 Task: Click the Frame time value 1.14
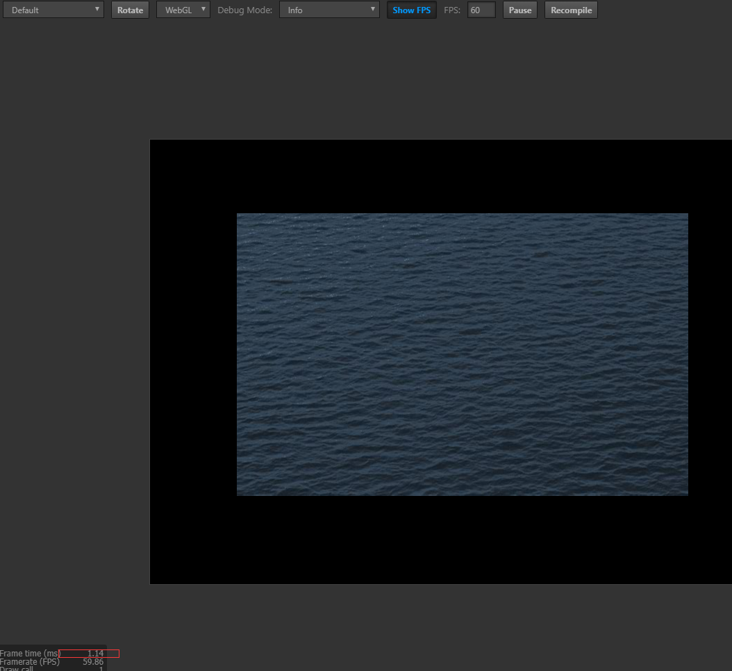tap(95, 653)
